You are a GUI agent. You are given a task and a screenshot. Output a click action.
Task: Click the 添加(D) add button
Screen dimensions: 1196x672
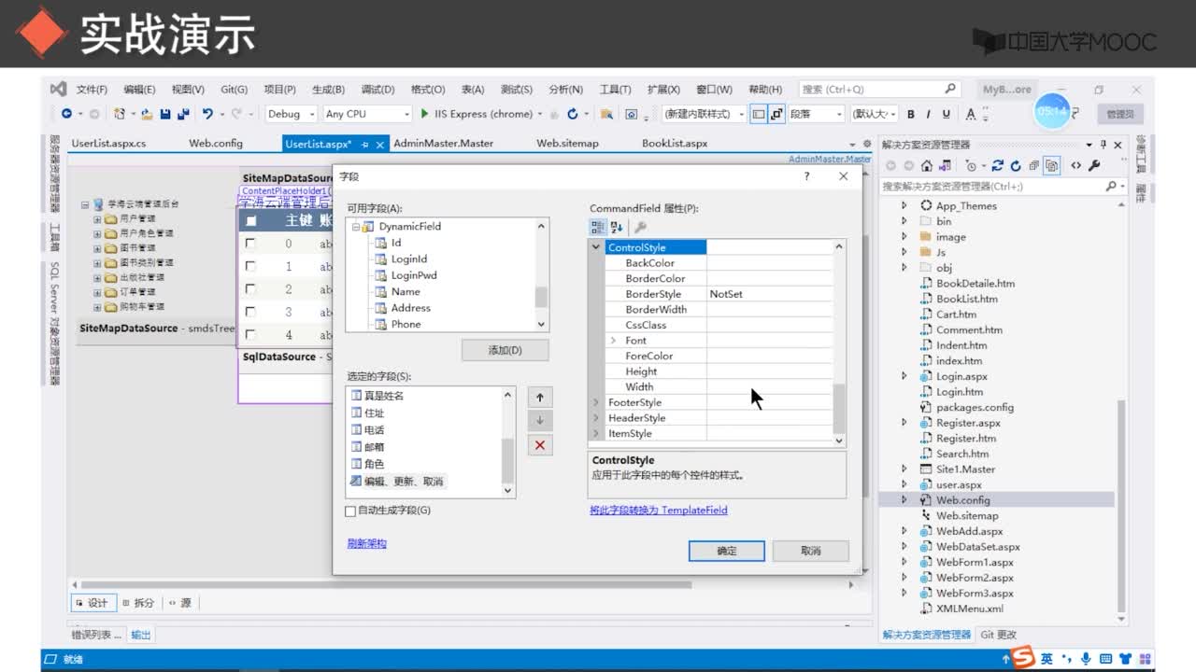point(505,350)
